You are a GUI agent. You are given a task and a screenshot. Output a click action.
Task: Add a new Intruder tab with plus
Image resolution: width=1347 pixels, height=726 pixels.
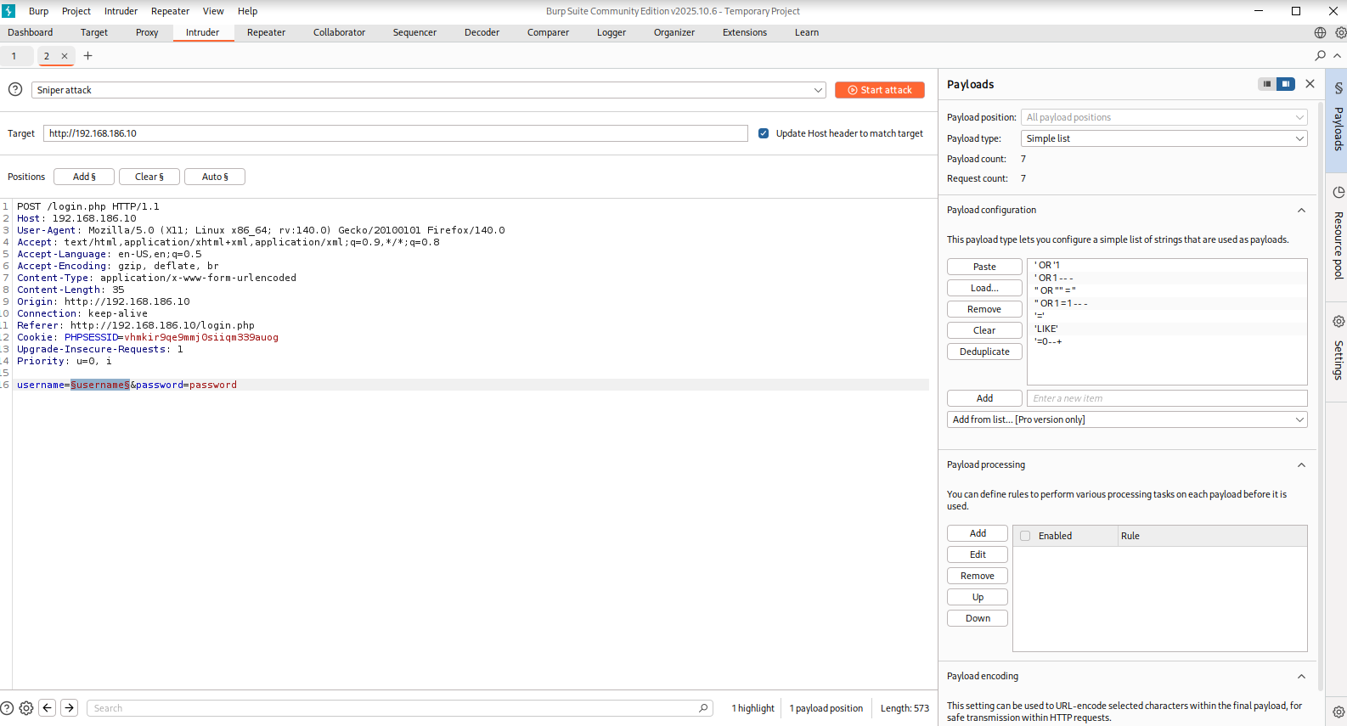pyautogui.click(x=87, y=56)
